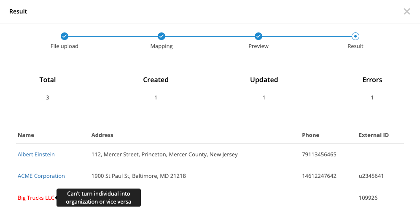Click the individual-to-organization error tooltip

click(99, 198)
